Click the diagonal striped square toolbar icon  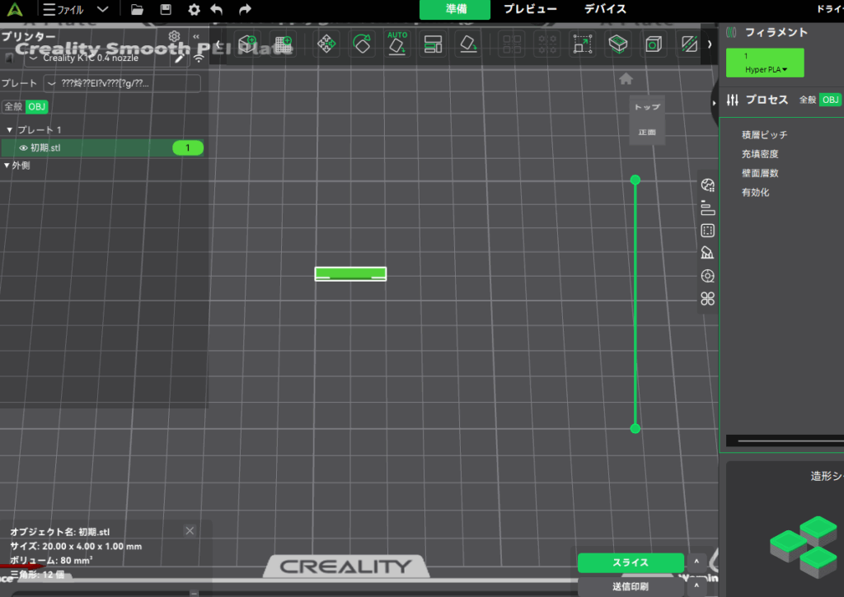click(689, 44)
